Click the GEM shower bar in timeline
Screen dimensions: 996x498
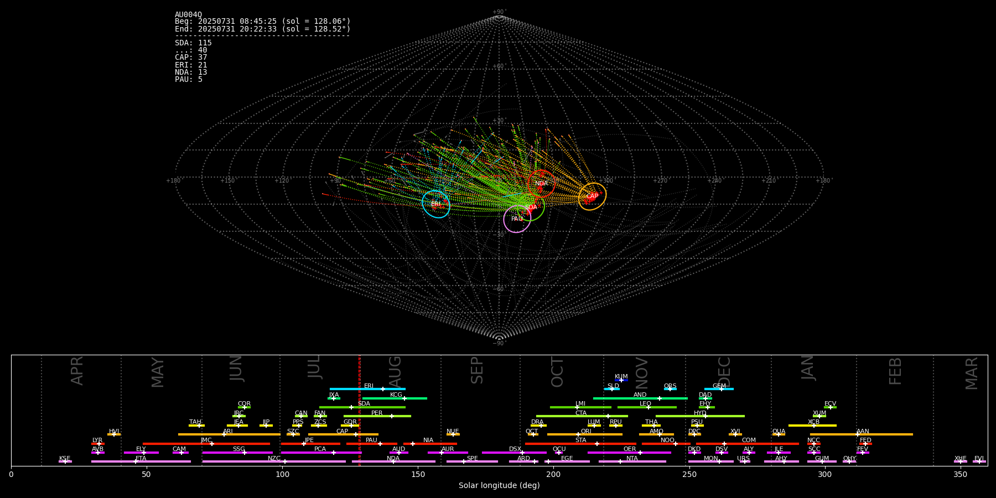click(x=719, y=389)
